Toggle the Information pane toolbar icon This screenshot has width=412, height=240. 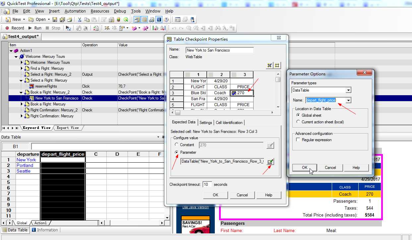point(159,20)
